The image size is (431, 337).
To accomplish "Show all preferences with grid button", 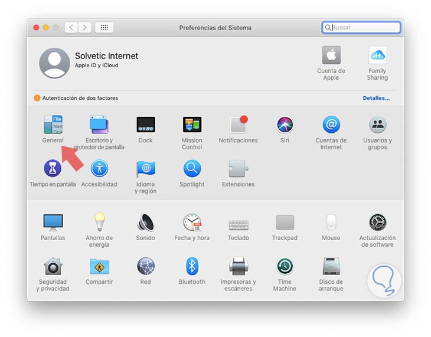I will pos(104,28).
